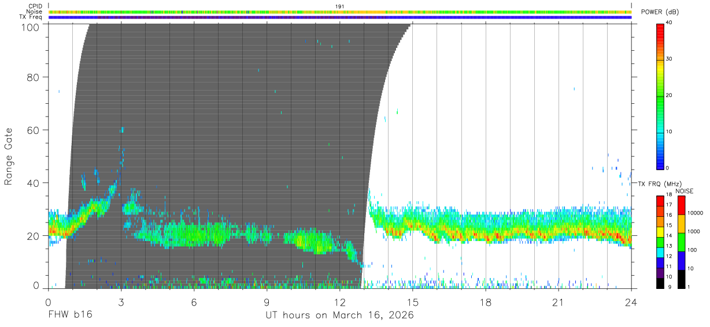Select the orange segment of noise colorbar
The height and width of the screenshot is (327, 710).
point(682,224)
